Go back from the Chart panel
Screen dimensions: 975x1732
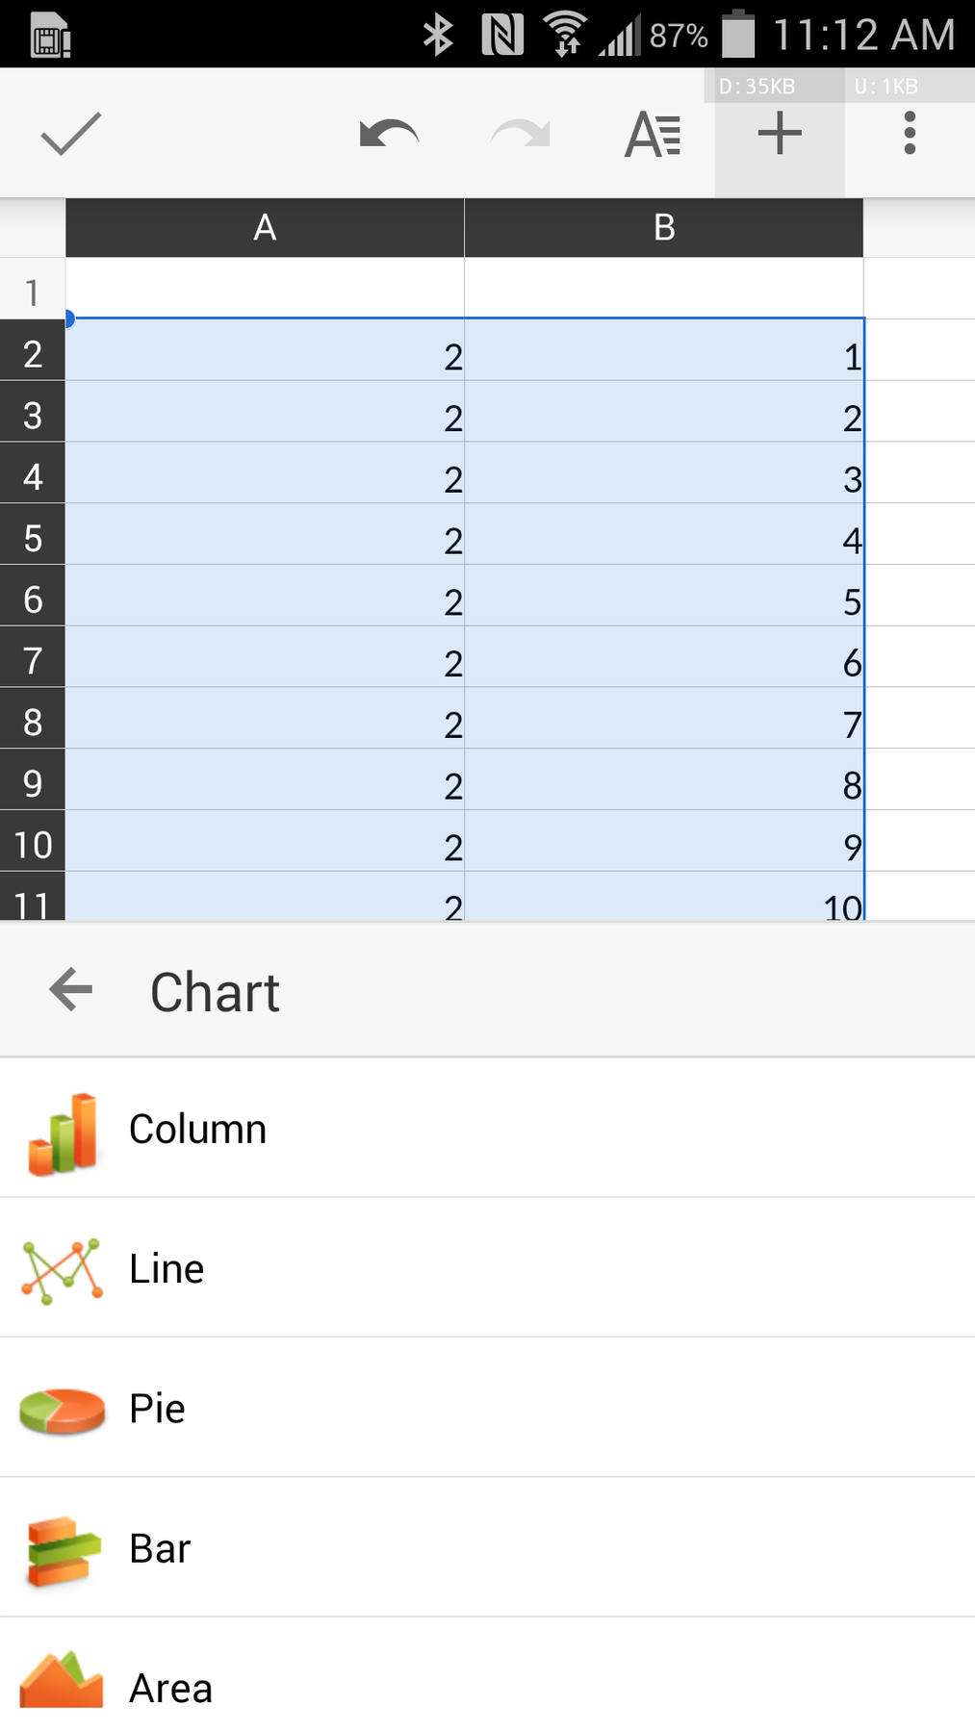tap(69, 990)
